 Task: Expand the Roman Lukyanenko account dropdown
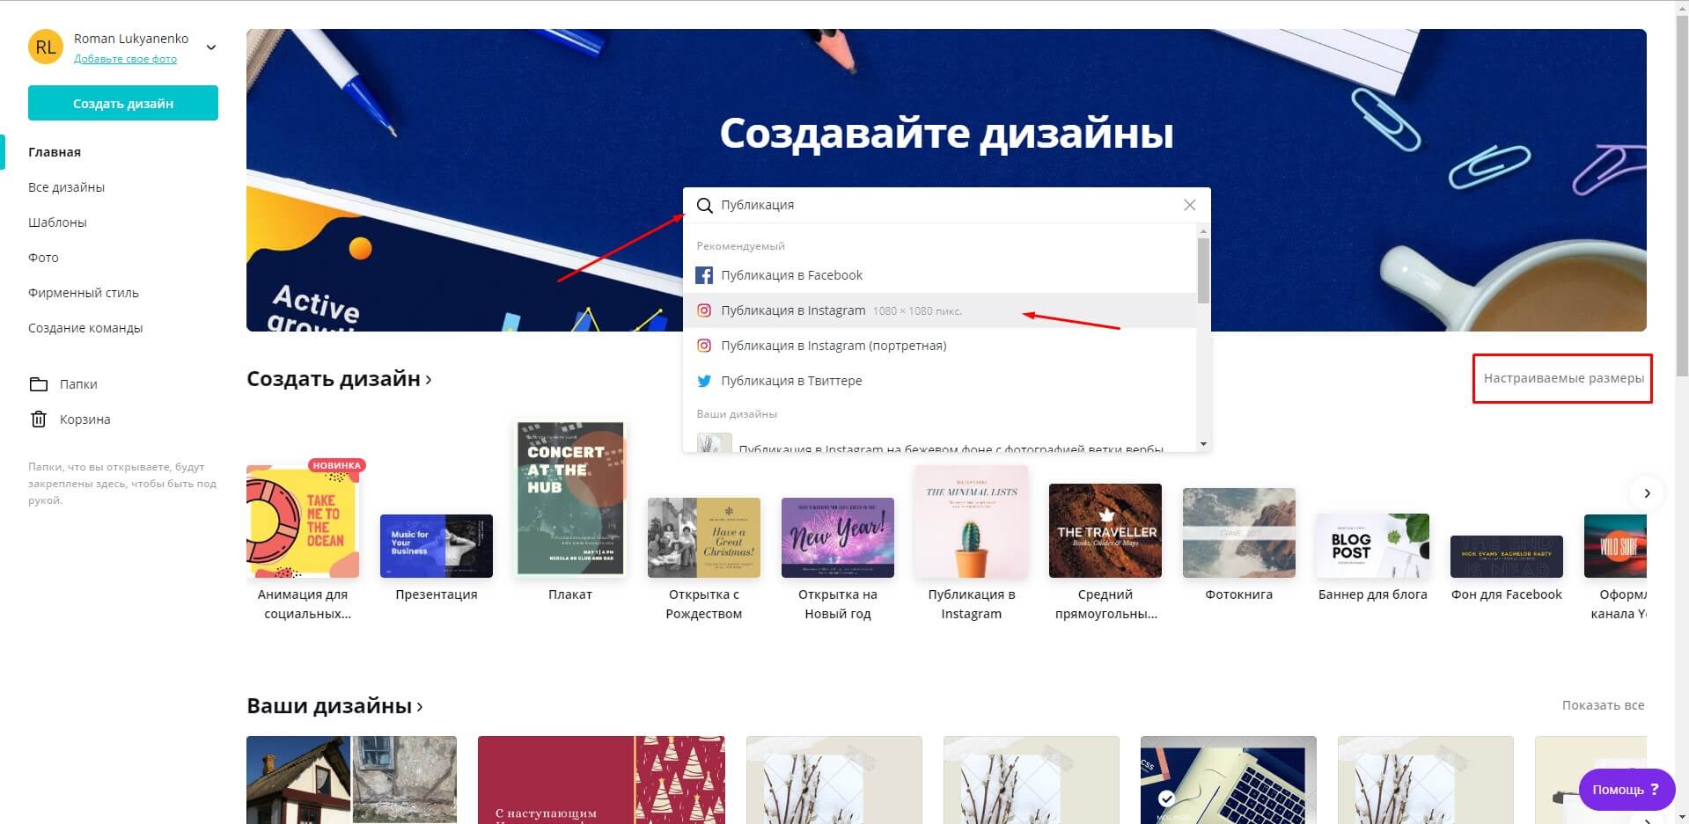click(211, 47)
